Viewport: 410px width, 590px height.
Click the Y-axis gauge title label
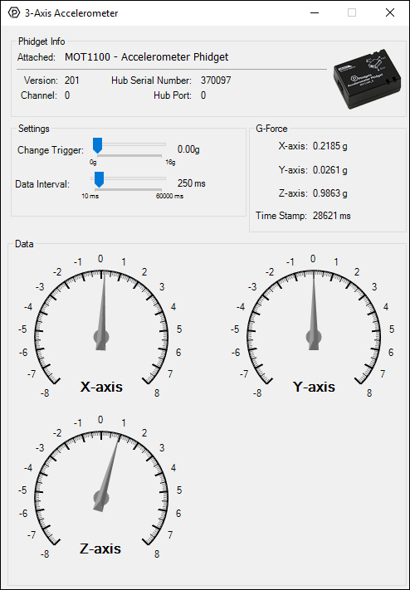tap(314, 387)
